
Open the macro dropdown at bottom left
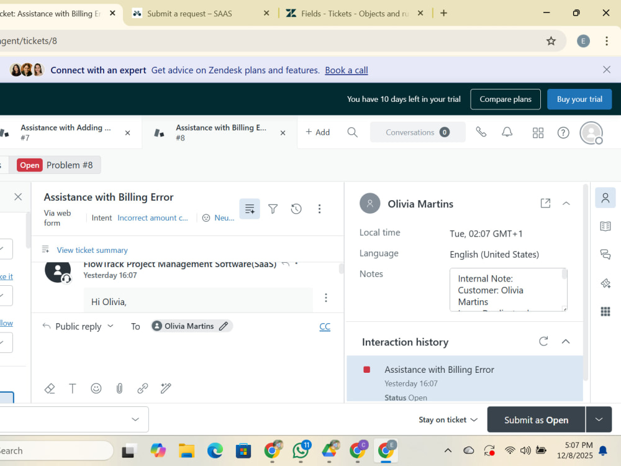coord(75,419)
